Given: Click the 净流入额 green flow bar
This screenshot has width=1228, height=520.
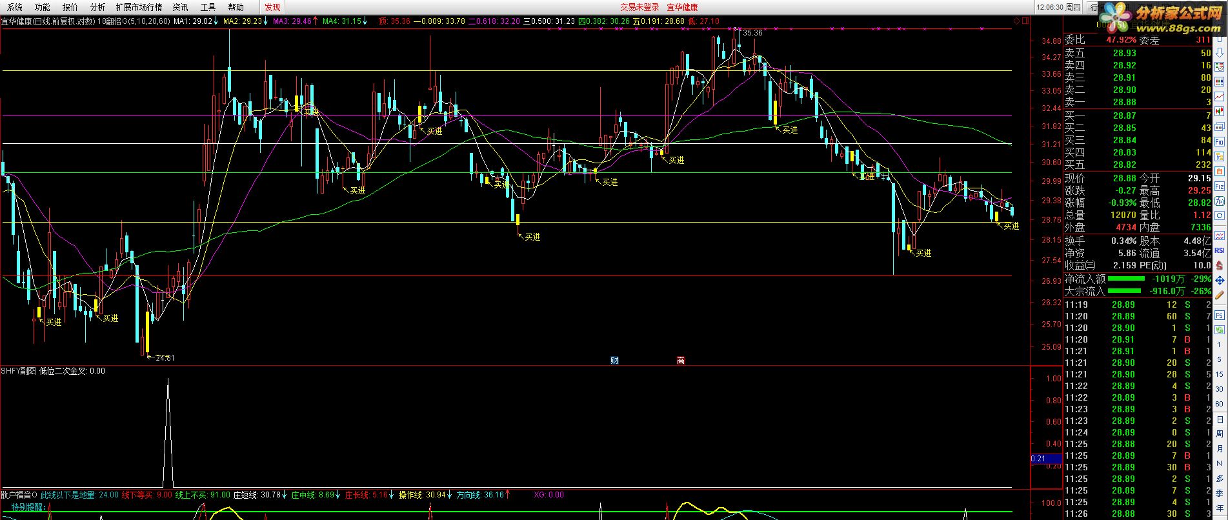Looking at the screenshot, I should pyautogui.click(x=1126, y=279).
